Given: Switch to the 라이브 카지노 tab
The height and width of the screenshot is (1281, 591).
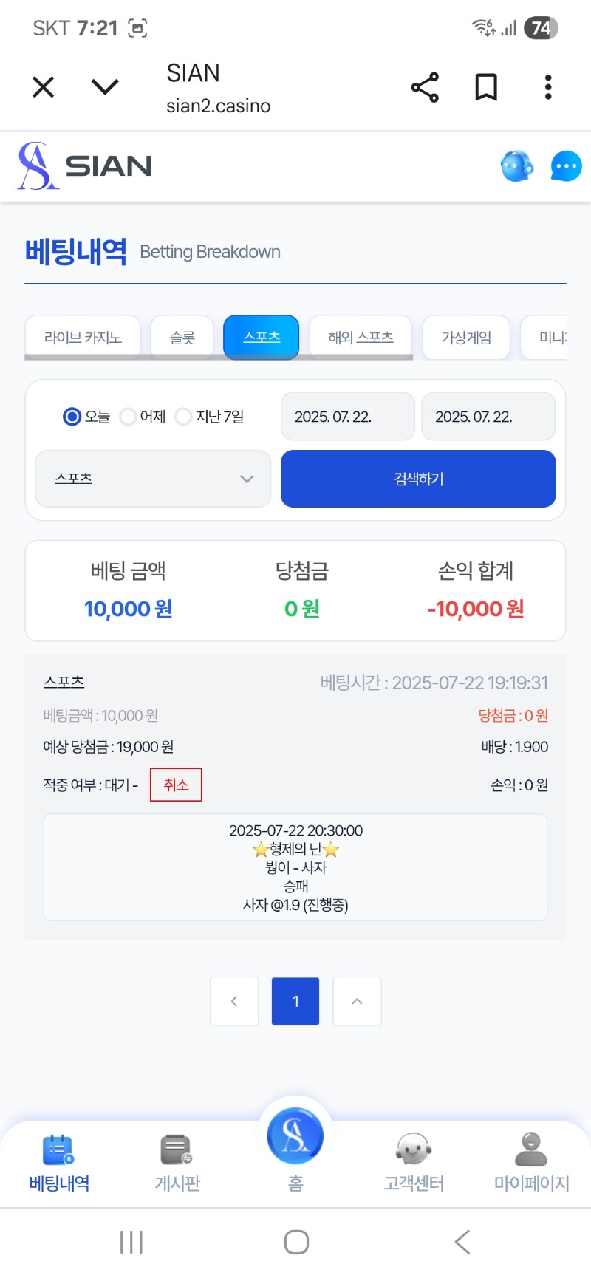Looking at the screenshot, I should [83, 338].
